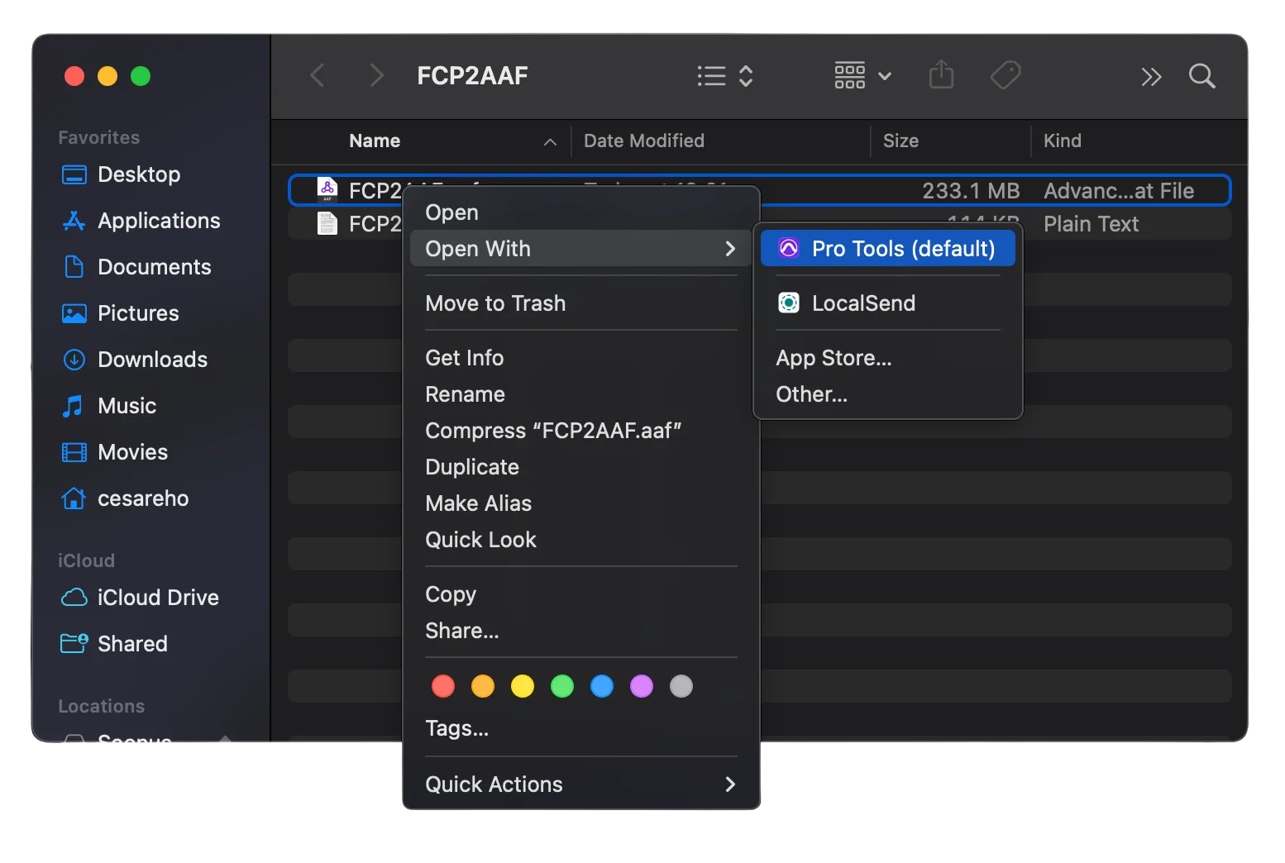Choose Duplicate in the context menu

(x=580, y=467)
